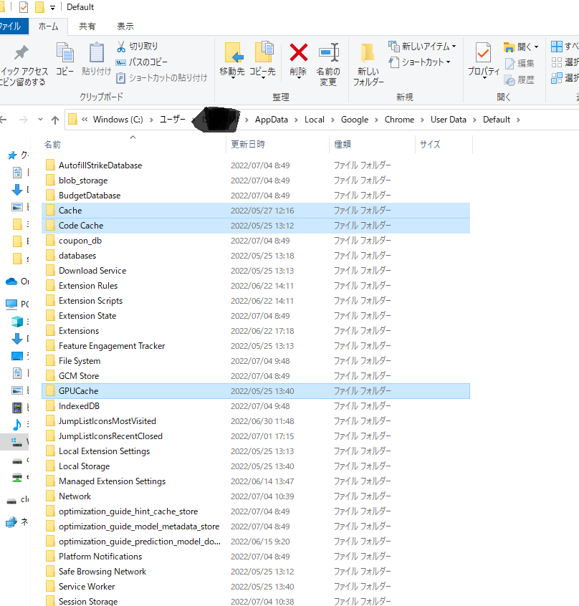The image size is (579, 606).
Task: Click Chrome in the address breadcrumb
Action: coord(399,120)
